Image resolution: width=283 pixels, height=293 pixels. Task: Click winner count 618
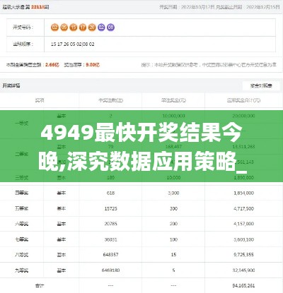(110, 193)
